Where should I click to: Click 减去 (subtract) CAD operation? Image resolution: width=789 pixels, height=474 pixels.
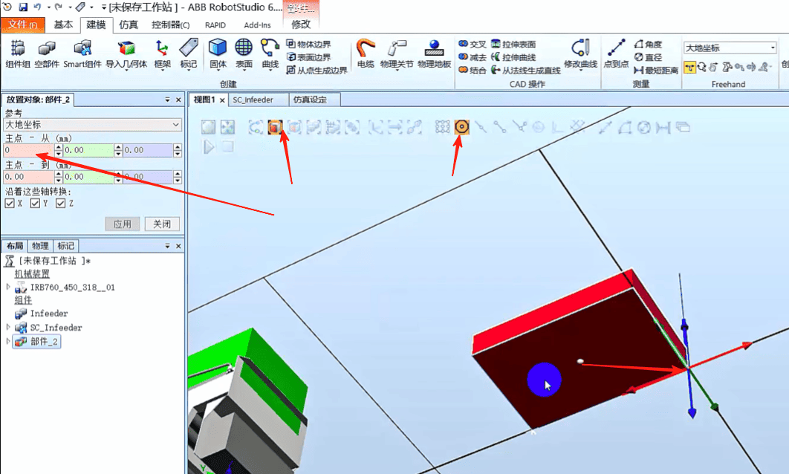click(472, 57)
